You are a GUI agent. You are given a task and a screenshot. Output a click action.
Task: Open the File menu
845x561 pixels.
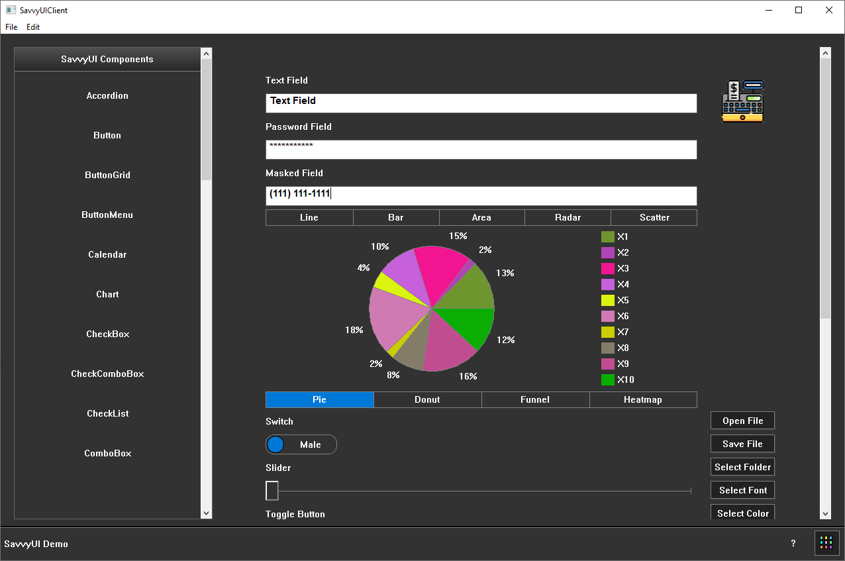click(11, 27)
